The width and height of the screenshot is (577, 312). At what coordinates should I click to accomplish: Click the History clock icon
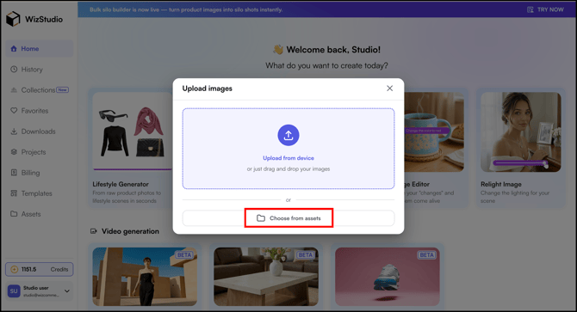[x=14, y=69]
